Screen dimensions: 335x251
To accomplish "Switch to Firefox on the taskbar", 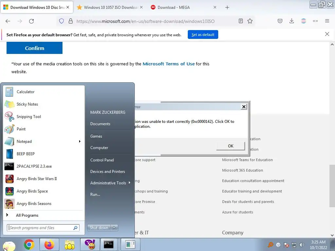I will click(49, 244).
